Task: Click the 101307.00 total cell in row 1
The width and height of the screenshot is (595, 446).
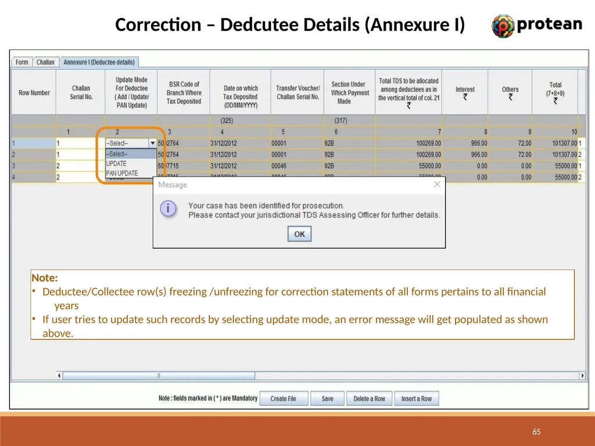Action: tap(555, 143)
